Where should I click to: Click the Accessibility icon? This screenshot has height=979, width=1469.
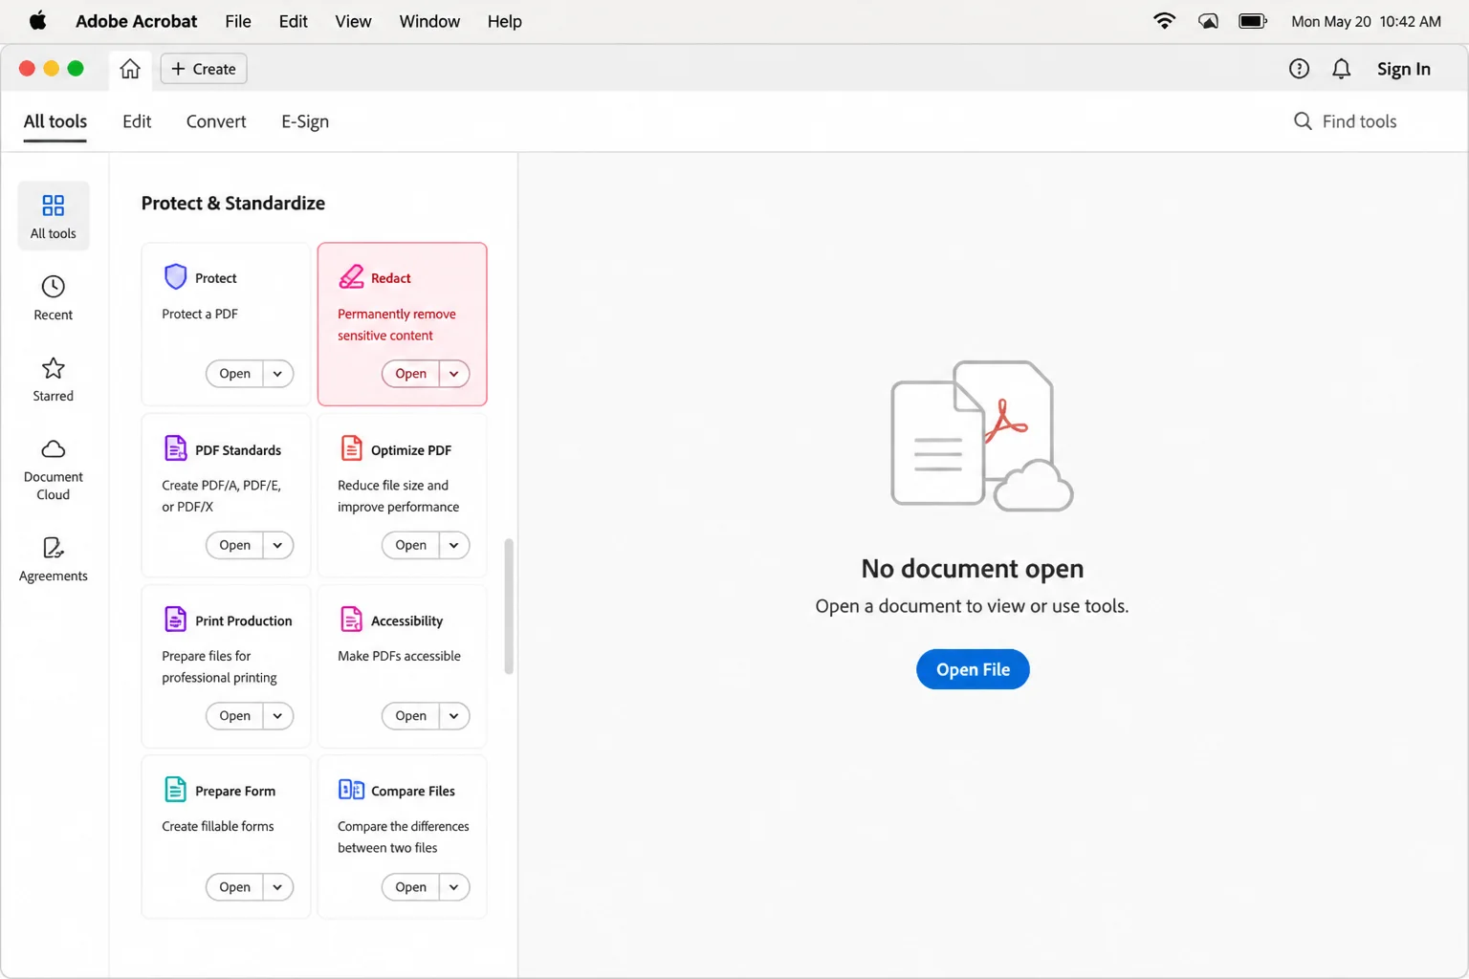pos(351,619)
